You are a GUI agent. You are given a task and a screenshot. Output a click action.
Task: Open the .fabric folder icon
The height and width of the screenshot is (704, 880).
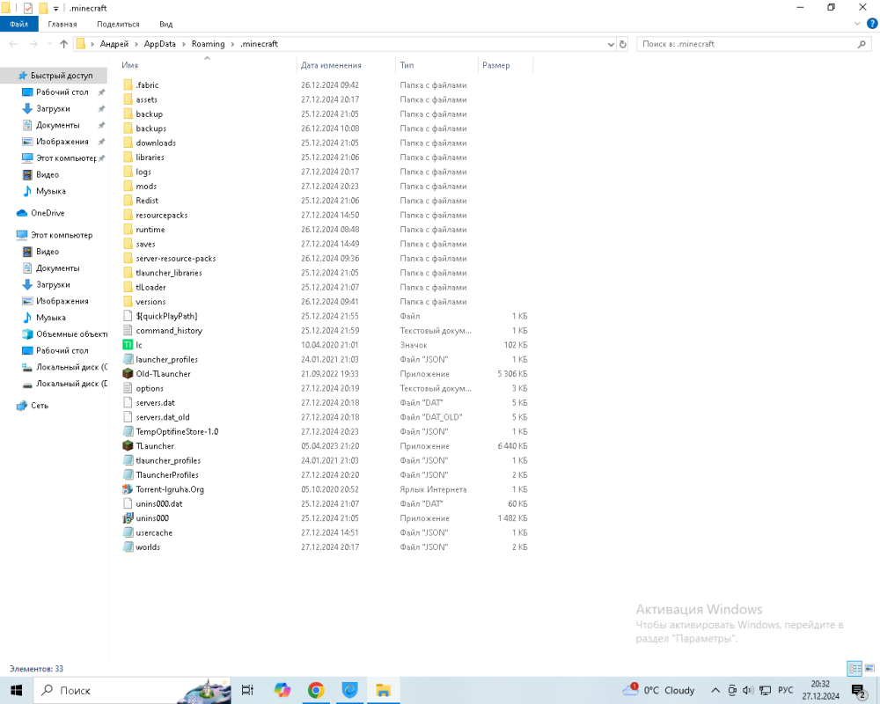coord(128,84)
